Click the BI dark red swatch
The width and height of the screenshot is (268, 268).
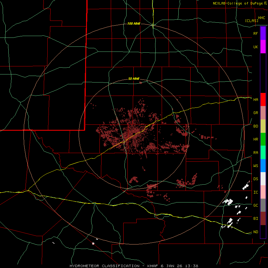point(263,219)
